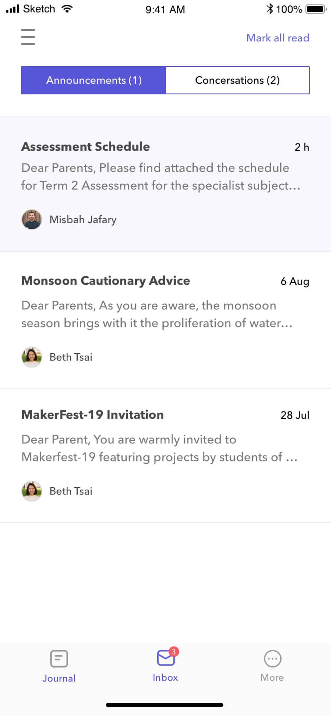Open MakerFest-19 Invitation announcement
The image size is (331, 716).
click(92, 415)
